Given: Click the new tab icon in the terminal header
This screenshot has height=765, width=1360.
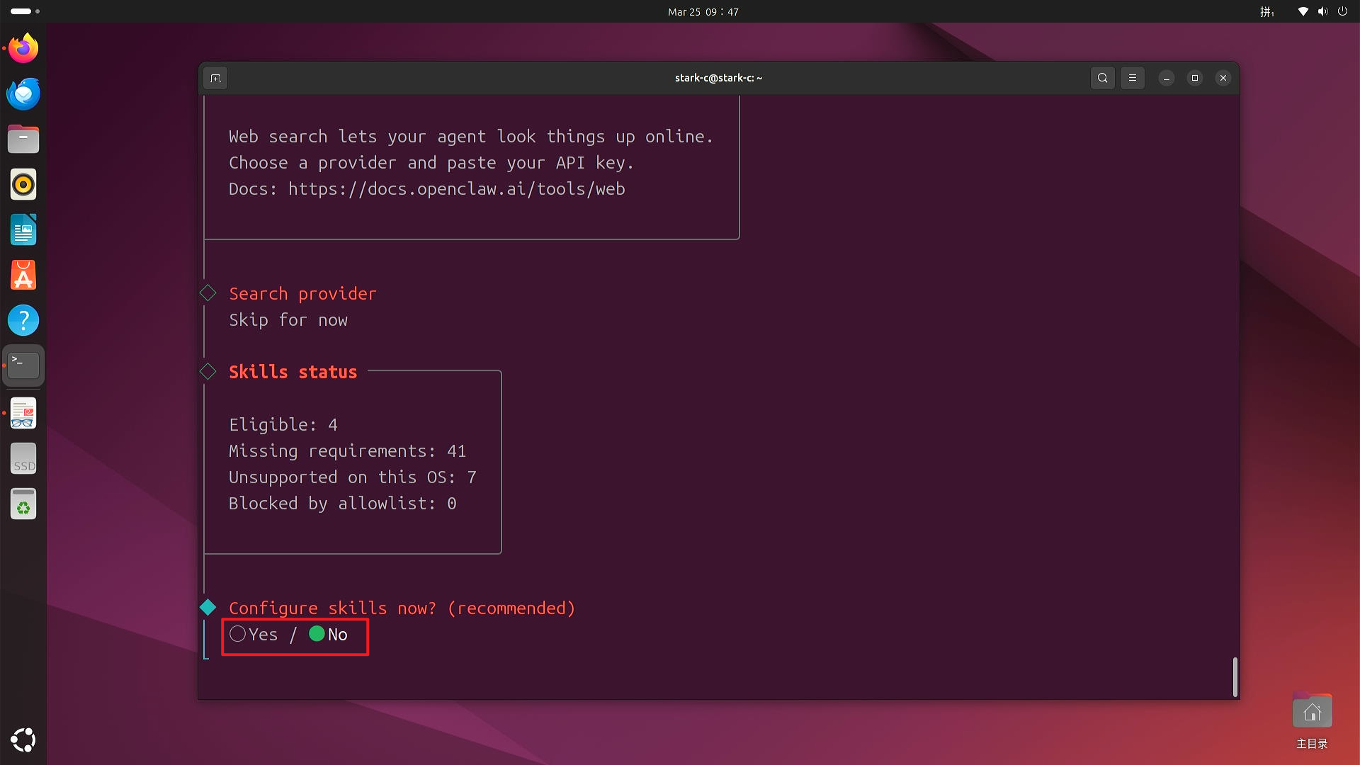Looking at the screenshot, I should tap(216, 78).
